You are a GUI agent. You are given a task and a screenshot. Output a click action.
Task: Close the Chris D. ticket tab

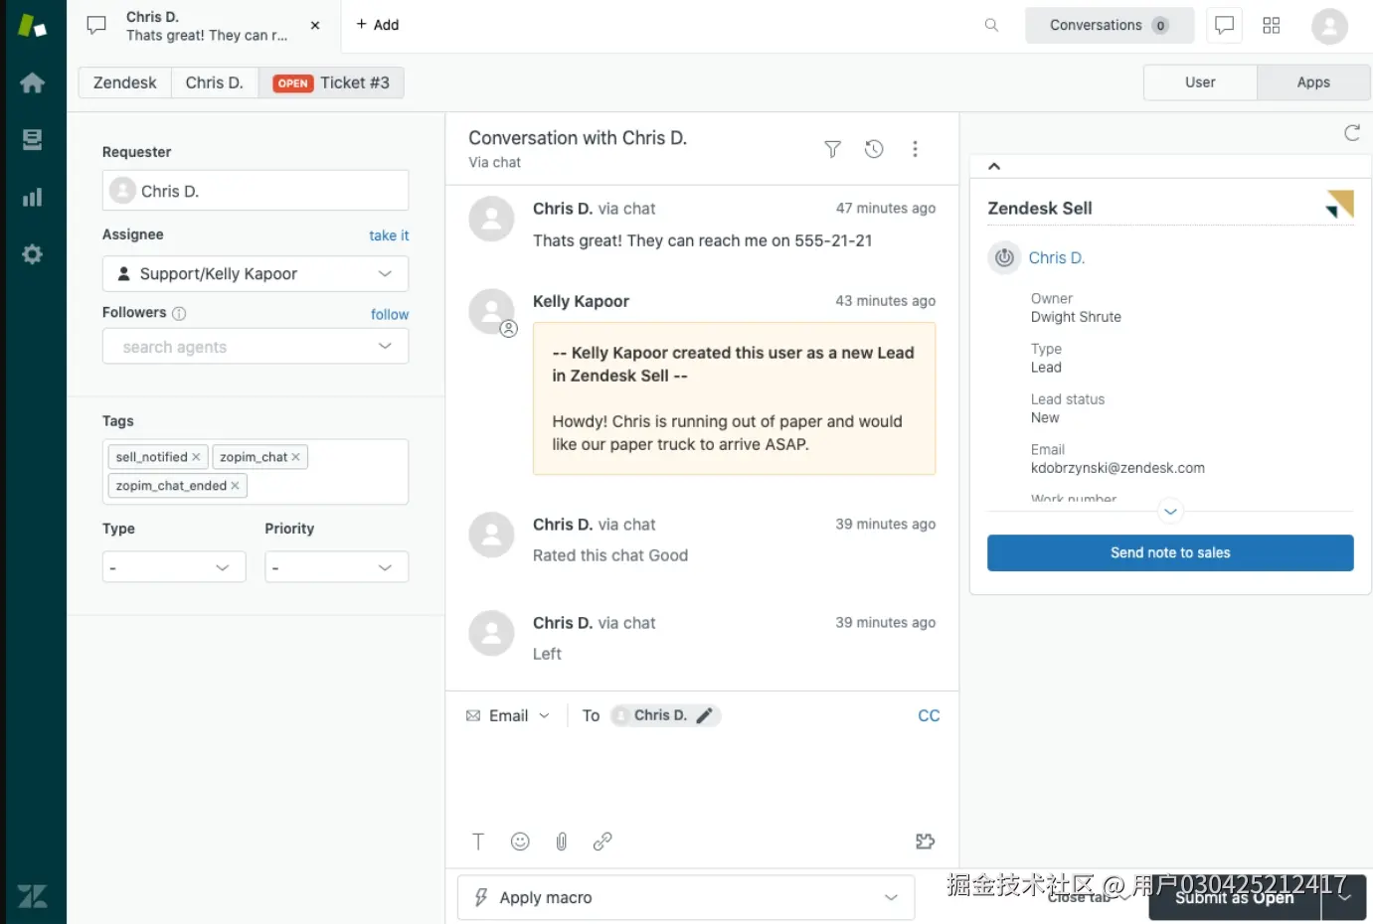coord(315,26)
